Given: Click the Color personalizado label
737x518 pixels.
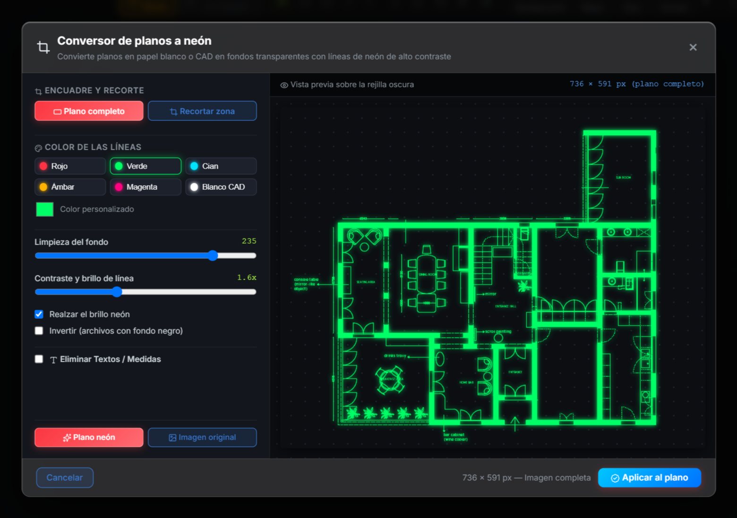Looking at the screenshot, I should click(x=97, y=209).
